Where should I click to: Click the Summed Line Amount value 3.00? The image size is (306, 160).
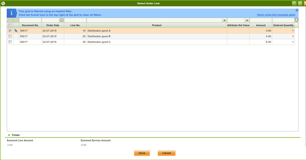click(x=10, y=145)
